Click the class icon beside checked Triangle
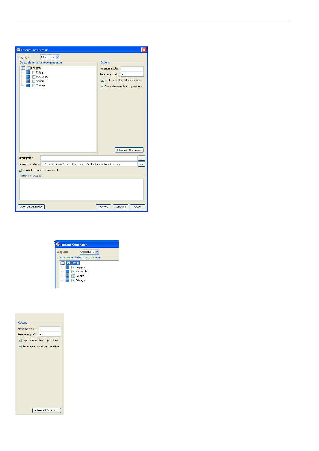 (x=68, y=280)
